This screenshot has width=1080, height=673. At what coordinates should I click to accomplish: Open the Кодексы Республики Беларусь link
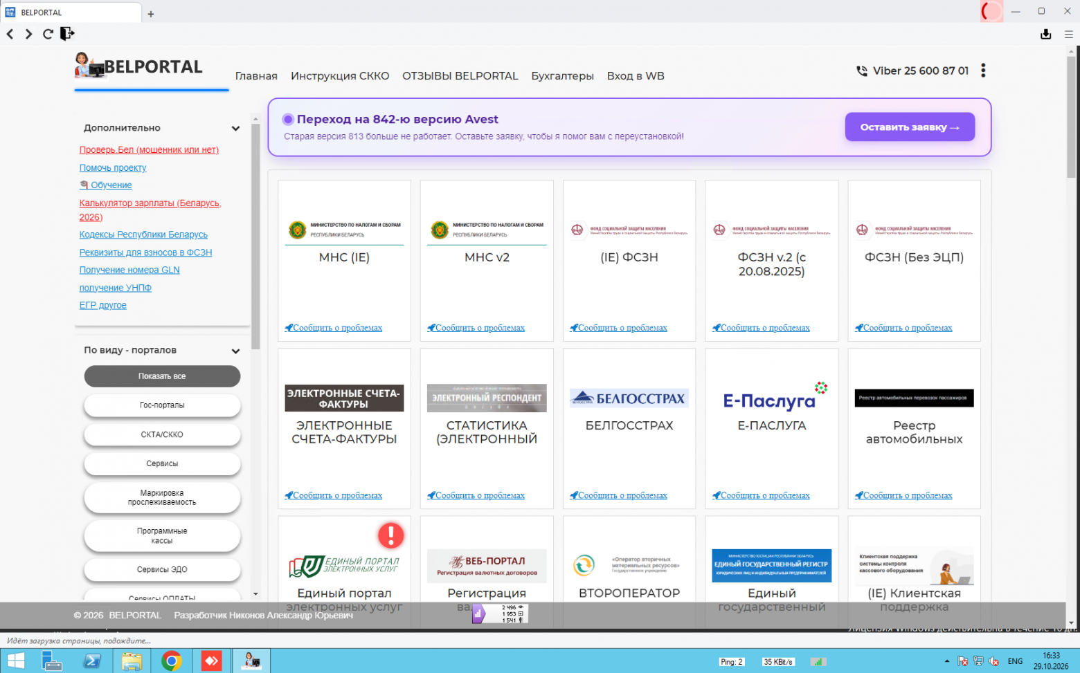pyautogui.click(x=143, y=234)
